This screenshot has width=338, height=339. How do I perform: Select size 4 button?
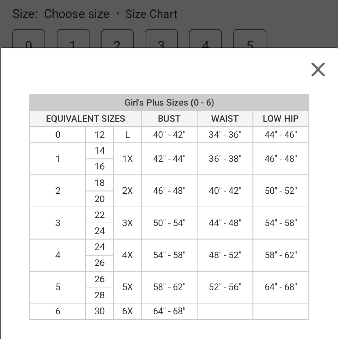pos(205,39)
